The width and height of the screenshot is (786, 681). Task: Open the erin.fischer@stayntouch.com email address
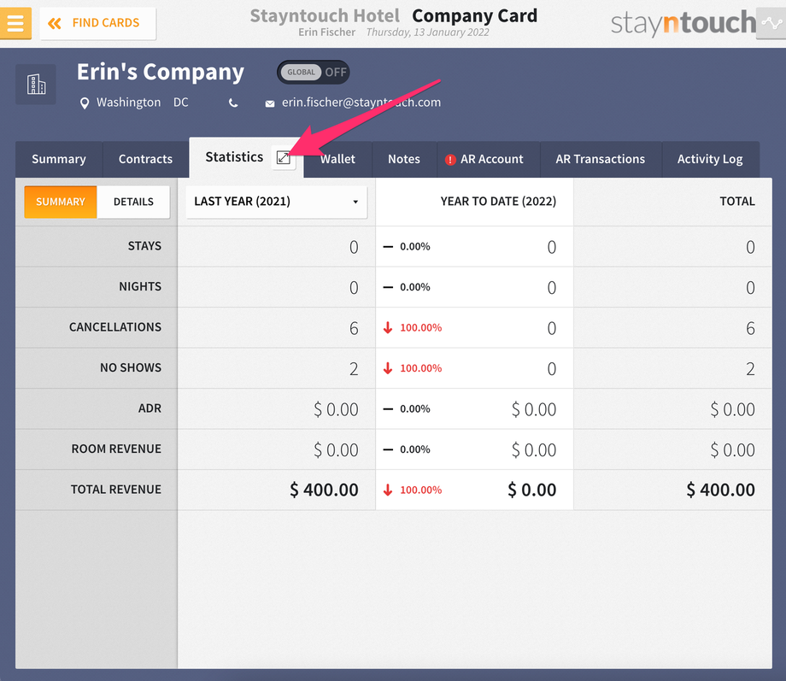pyautogui.click(x=361, y=103)
